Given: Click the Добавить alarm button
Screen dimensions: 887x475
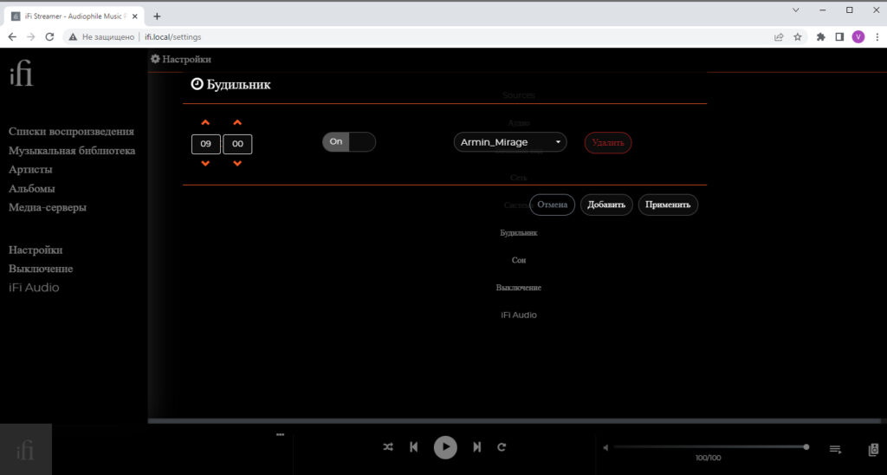Looking at the screenshot, I should tap(606, 205).
